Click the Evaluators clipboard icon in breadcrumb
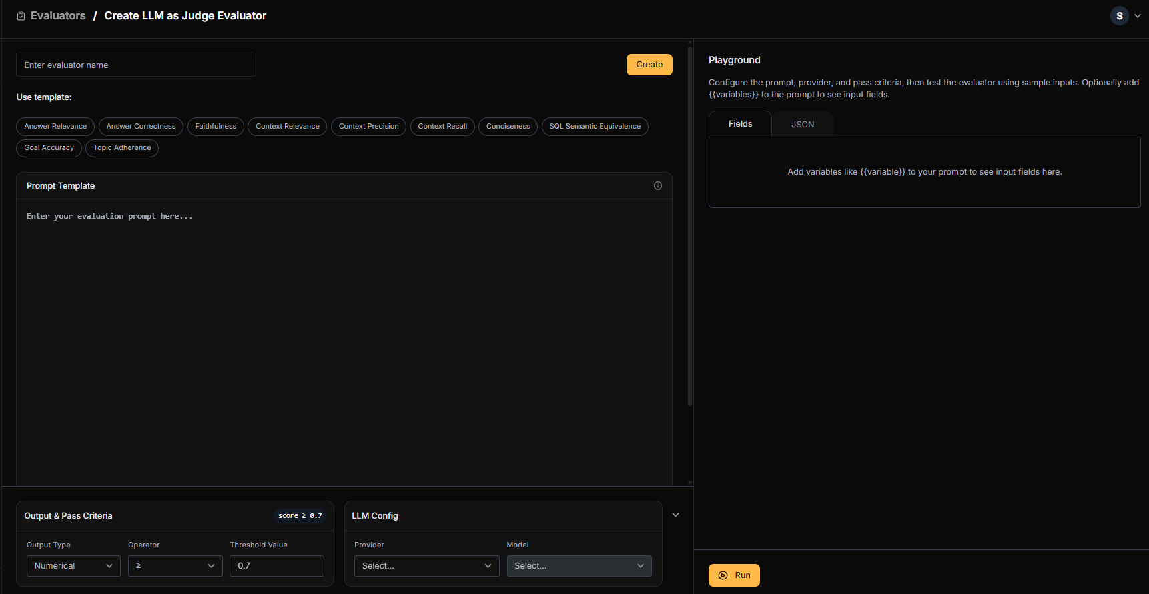The height and width of the screenshot is (594, 1149). [21, 16]
